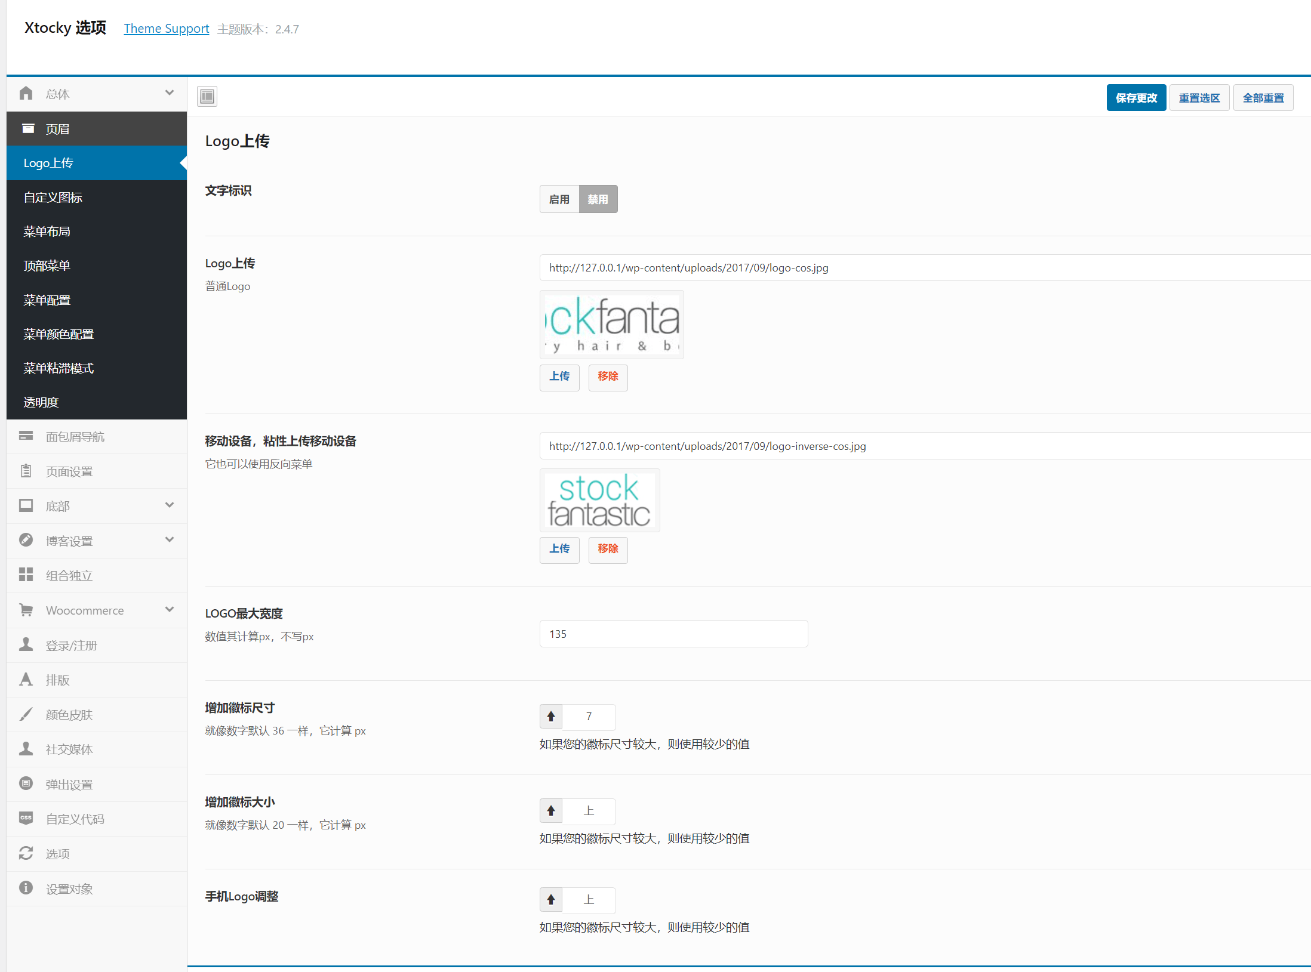Click the logo-cos.jpg URL field
Image resolution: width=1311 pixels, height=972 pixels.
925,268
